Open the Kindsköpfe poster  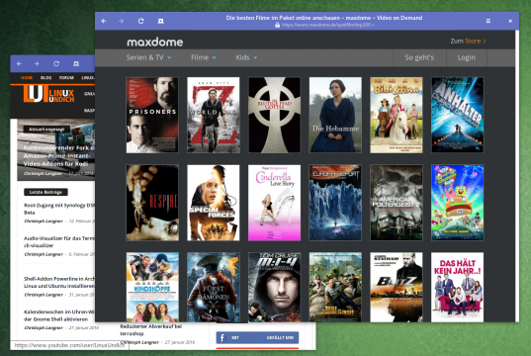pyautogui.click(x=152, y=287)
